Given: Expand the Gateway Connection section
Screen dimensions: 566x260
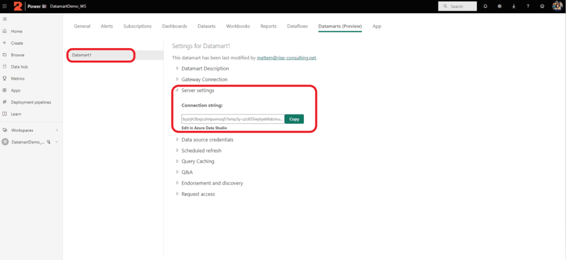Looking at the screenshot, I should click(204, 79).
